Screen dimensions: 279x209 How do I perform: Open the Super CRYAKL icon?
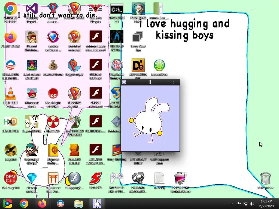tap(32, 122)
